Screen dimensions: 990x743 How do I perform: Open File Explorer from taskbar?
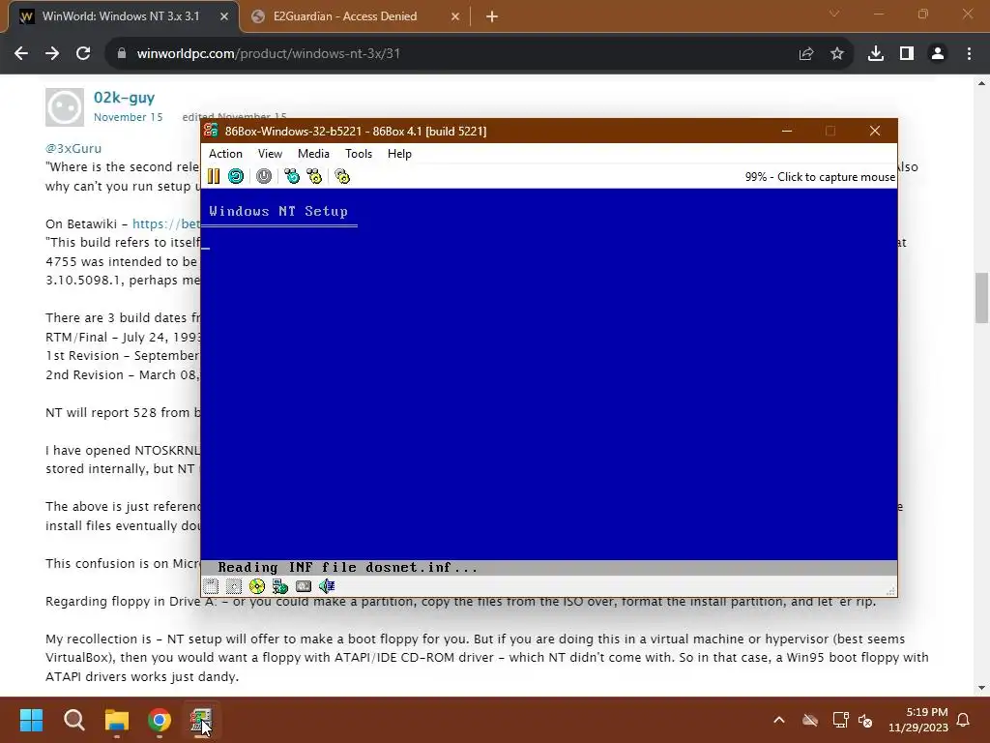117,720
